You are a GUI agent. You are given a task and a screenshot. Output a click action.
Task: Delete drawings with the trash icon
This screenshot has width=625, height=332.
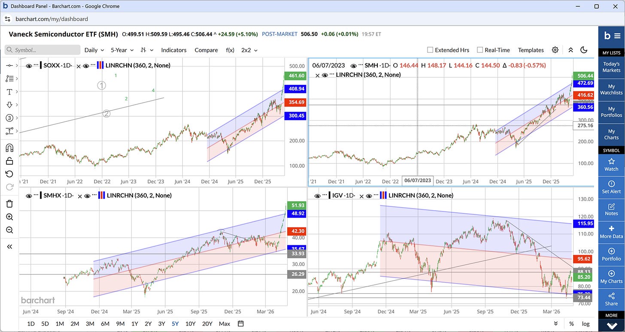(9, 204)
